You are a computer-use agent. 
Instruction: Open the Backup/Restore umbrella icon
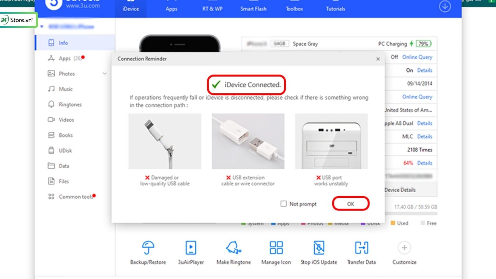tap(148, 247)
